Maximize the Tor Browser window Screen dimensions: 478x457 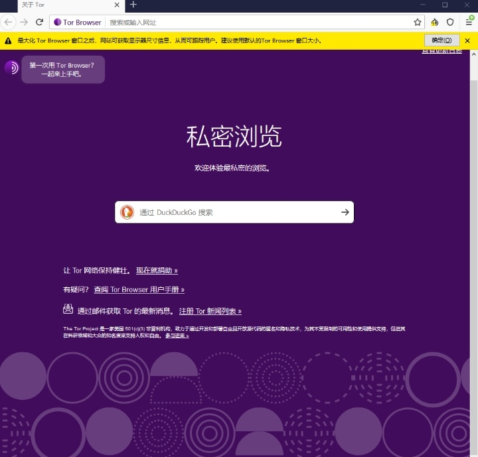tap(445, 5)
